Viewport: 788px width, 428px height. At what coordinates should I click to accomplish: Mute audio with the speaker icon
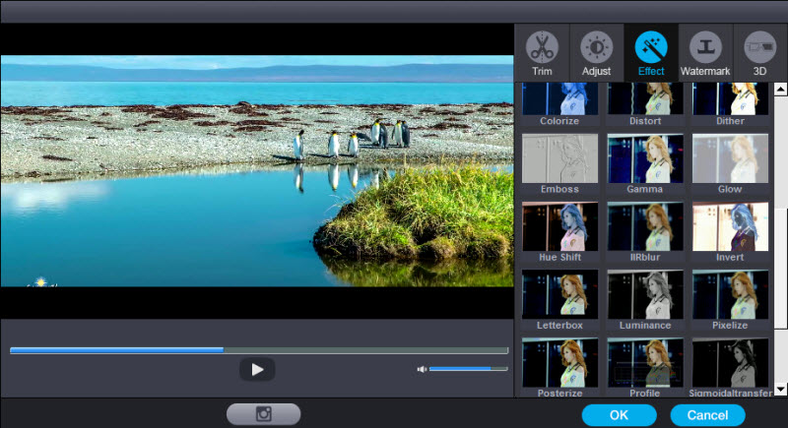pos(422,369)
